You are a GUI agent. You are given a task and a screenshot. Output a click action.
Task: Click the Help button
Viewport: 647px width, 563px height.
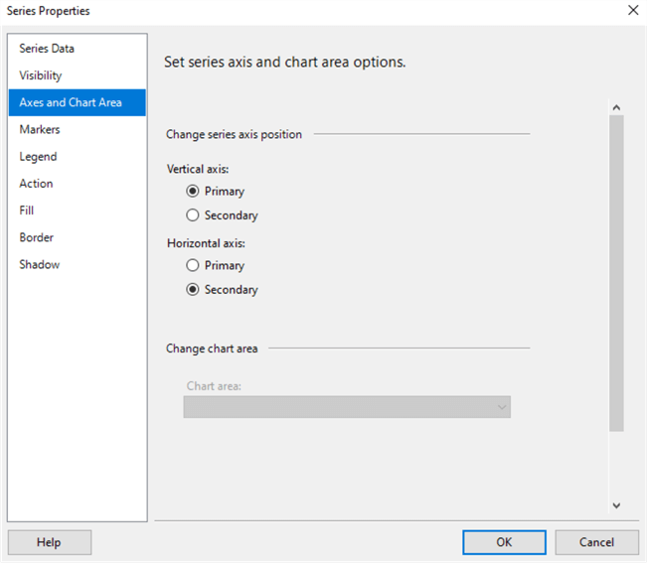pos(49,542)
